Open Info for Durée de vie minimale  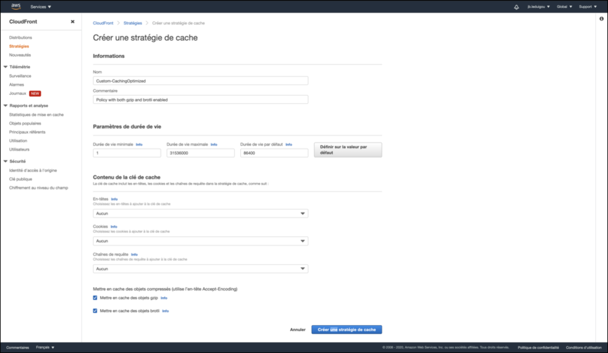pyautogui.click(x=139, y=144)
